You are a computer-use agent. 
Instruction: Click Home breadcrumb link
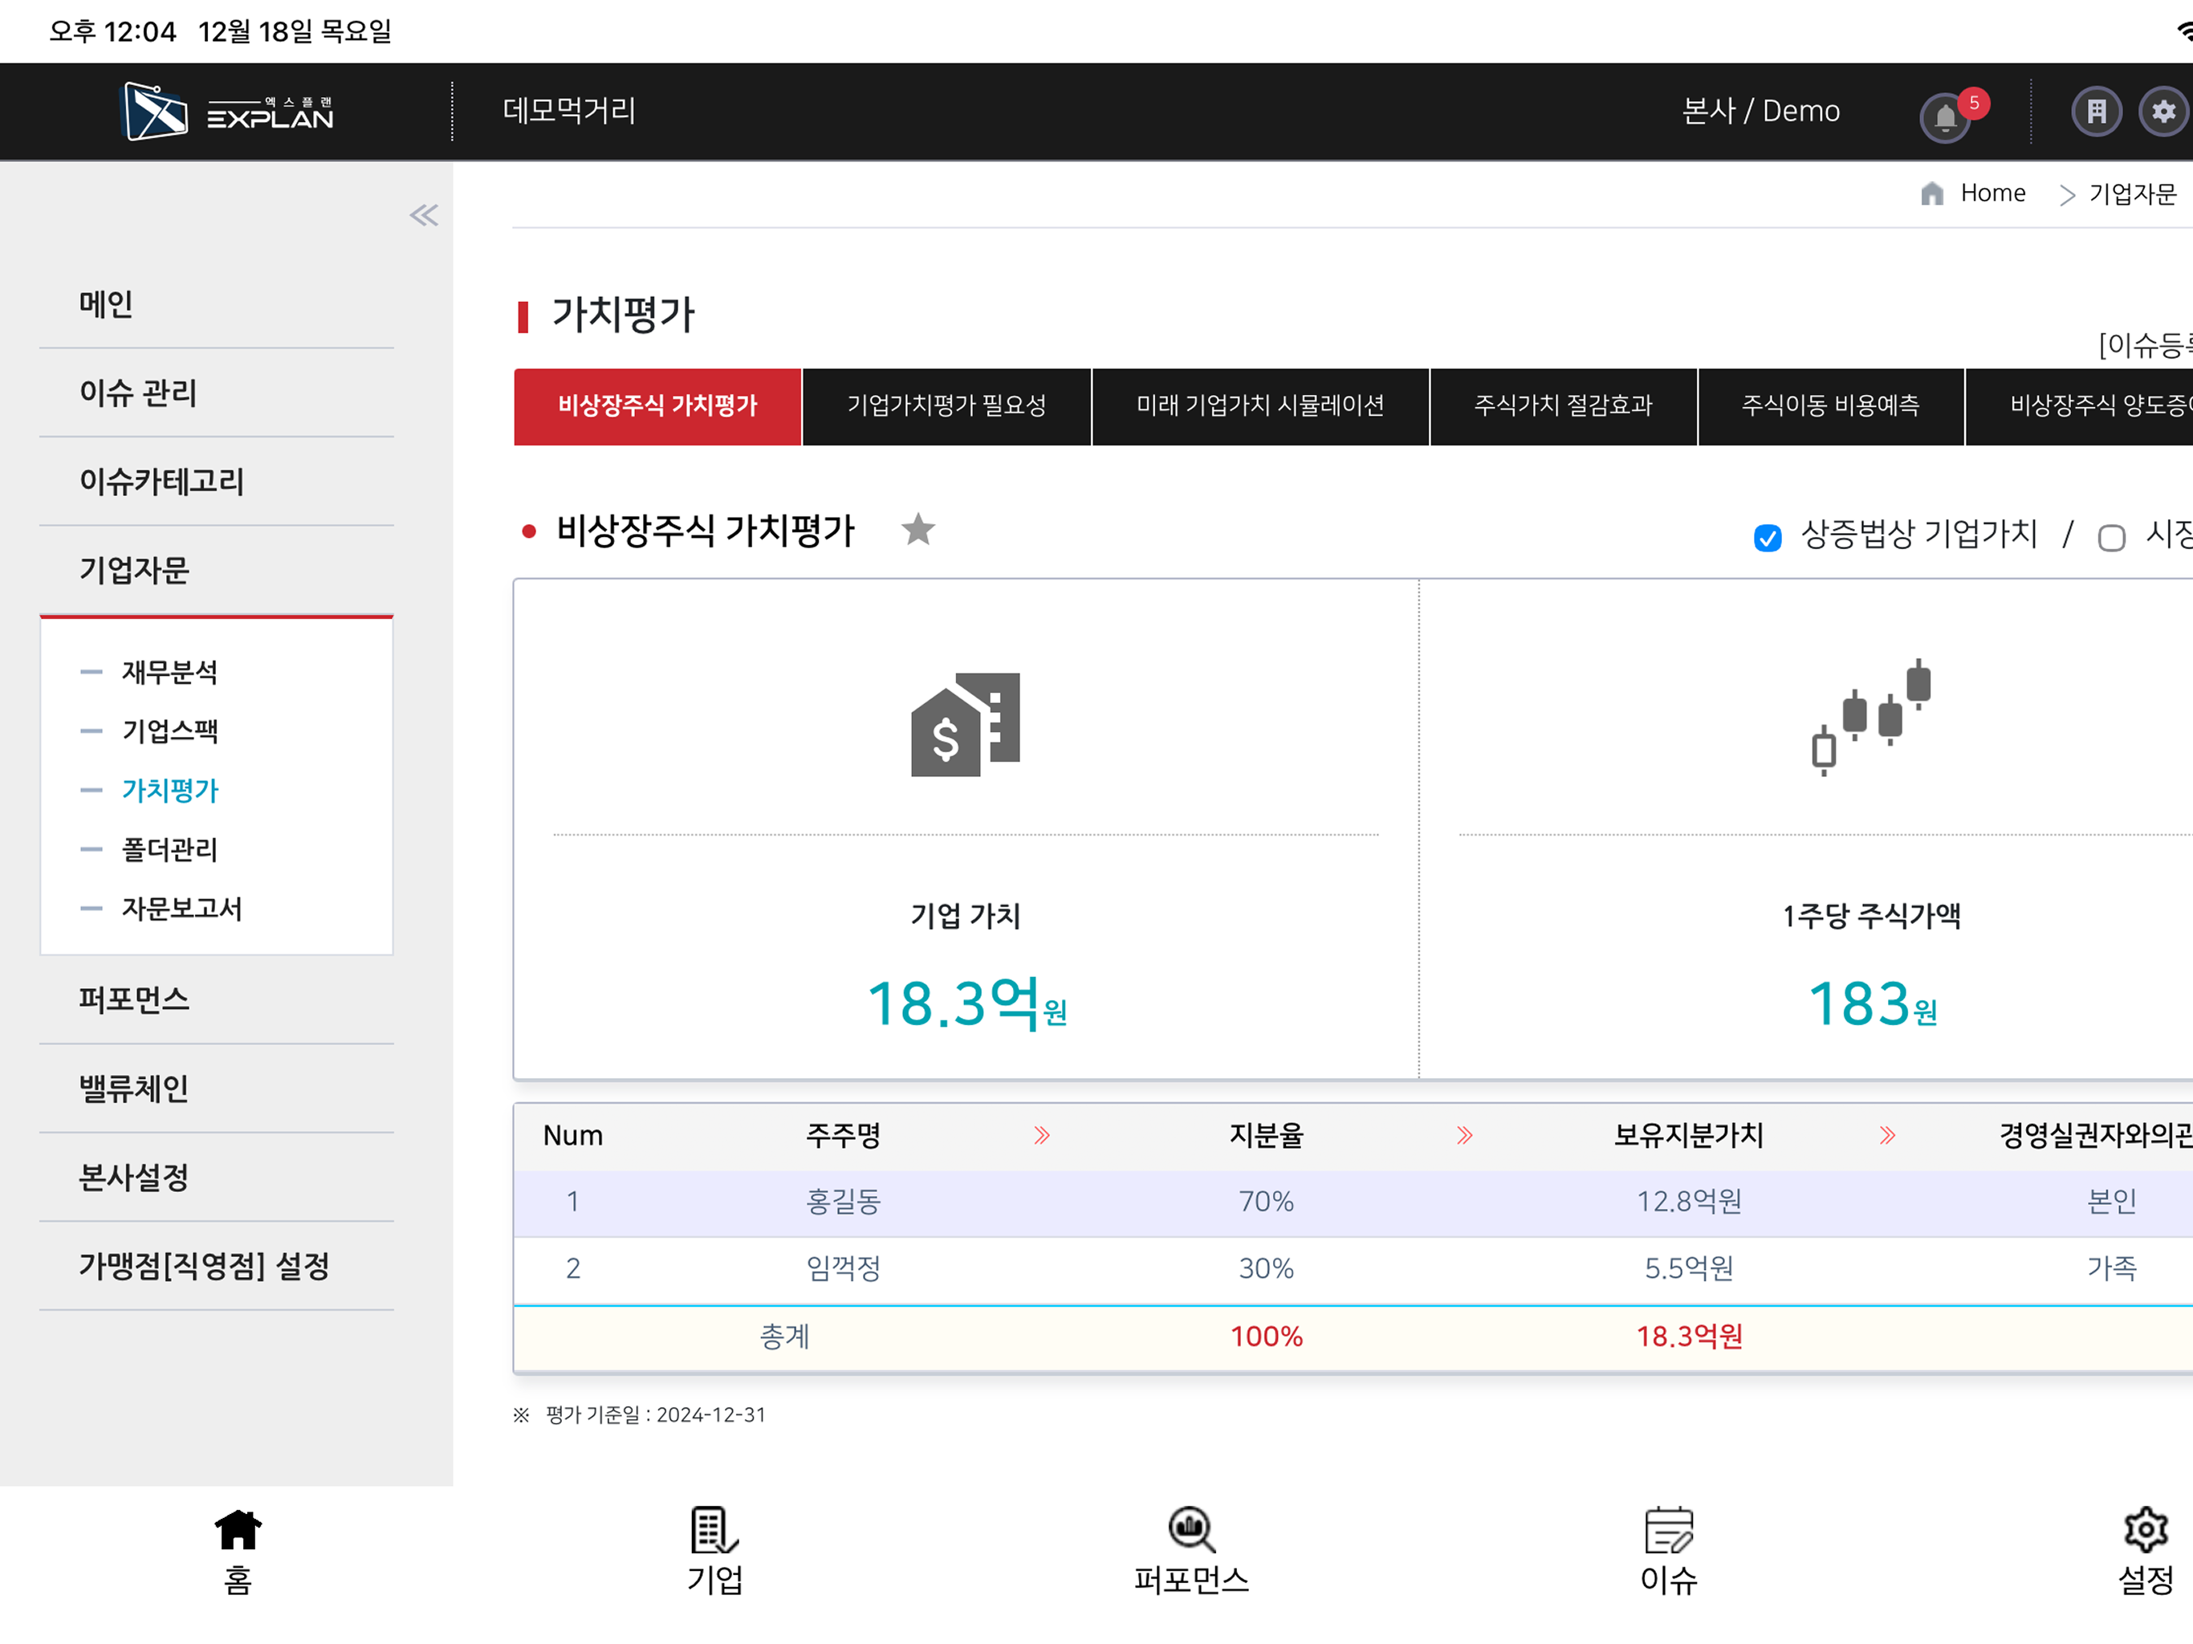pyautogui.click(x=1993, y=193)
